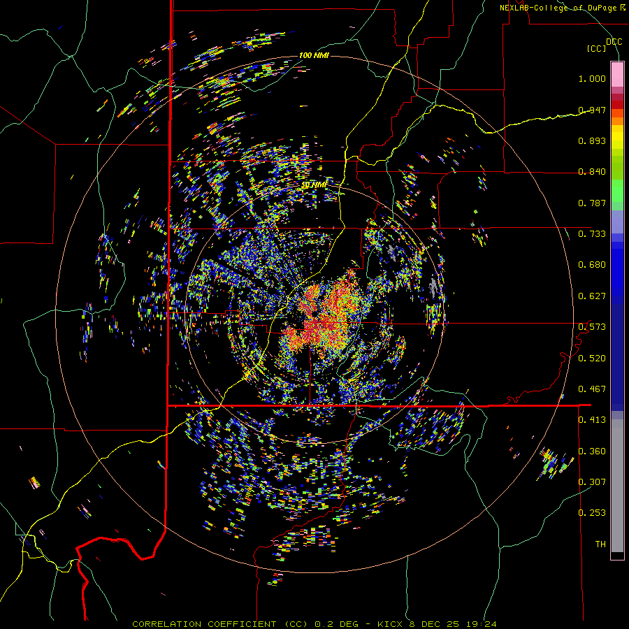Screen dimensions: 629x629
Task: Click the CORRELATION COEFFICIENT (CC) footer text
Action: pos(220,624)
